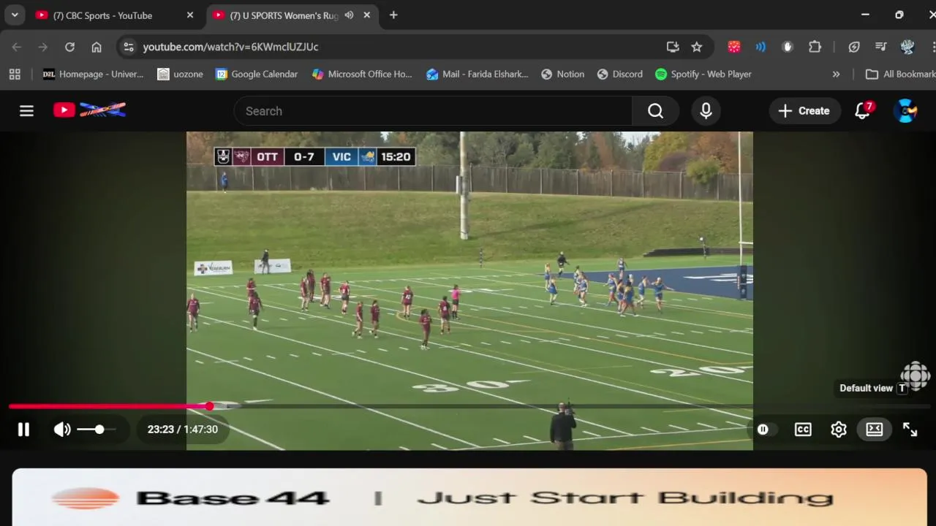Go to YouTube home via the logo
The width and height of the screenshot is (936, 526).
coord(89,110)
